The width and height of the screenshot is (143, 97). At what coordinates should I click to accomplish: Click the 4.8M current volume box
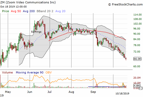[x=137, y=86]
